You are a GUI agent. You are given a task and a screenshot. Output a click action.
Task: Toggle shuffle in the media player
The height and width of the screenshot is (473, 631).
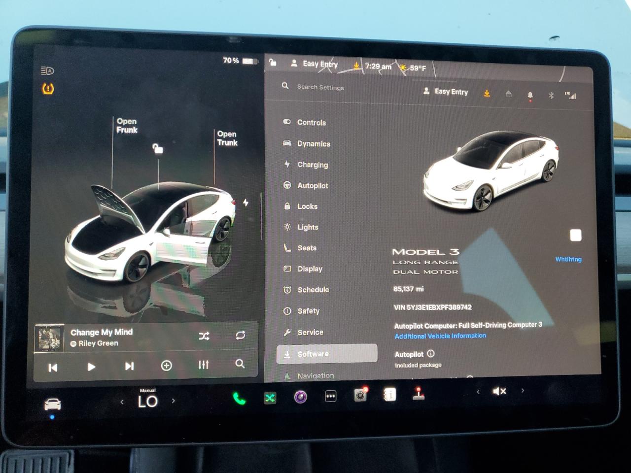(204, 336)
